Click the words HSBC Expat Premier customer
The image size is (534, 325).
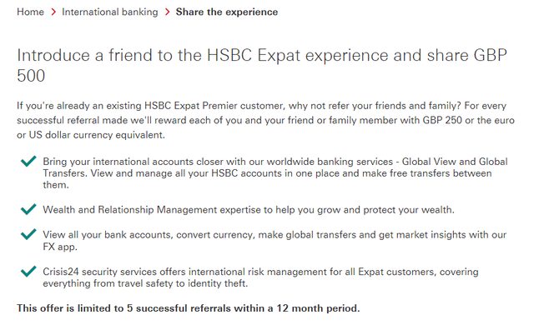(x=214, y=106)
